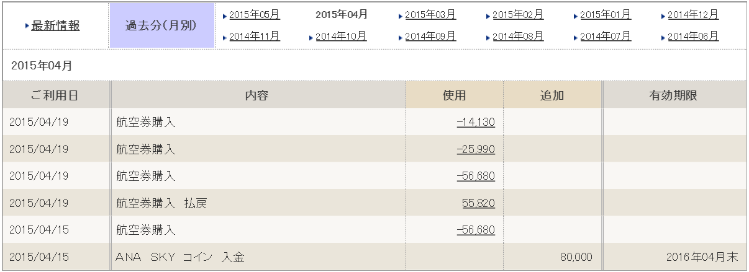Open the 2014年08月 link
749x272 pixels.
pyautogui.click(x=518, y=37)
